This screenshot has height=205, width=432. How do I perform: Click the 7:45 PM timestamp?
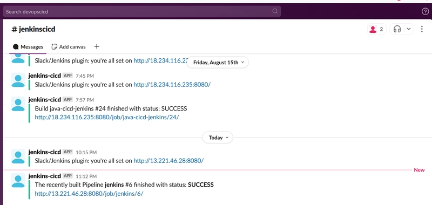(85, 76)
